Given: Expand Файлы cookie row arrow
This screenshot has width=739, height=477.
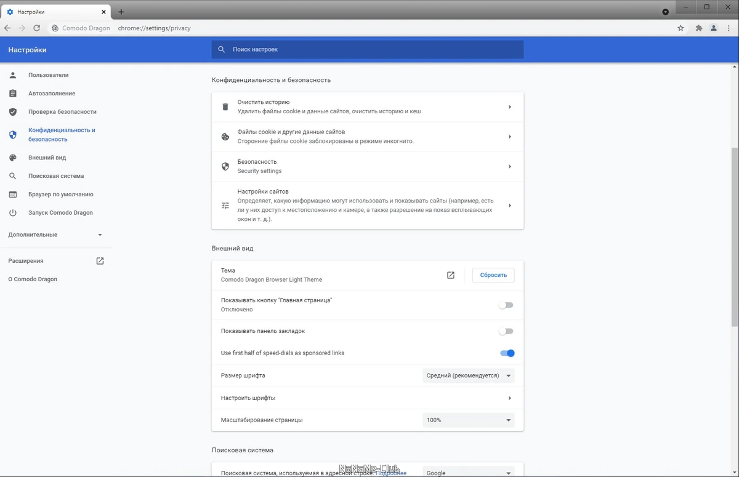Looking at the screenshot, I should tap(510, 137).
